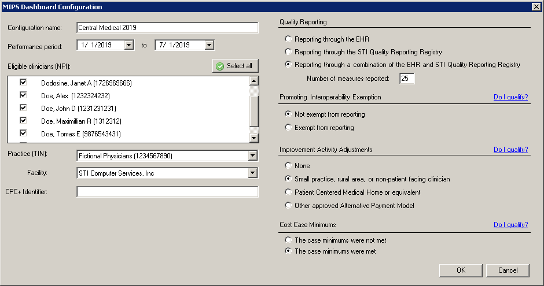This screenshot has height=286, width=544.
Task: Select Reporting through the EHR option
Action: (x=288, y=39)
